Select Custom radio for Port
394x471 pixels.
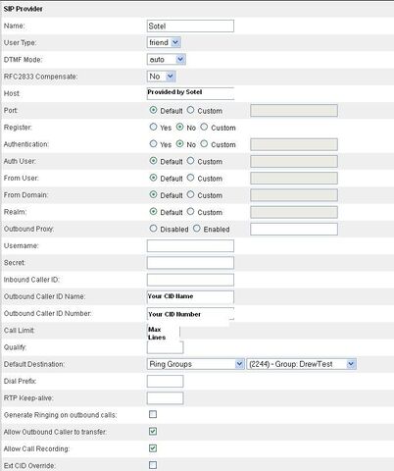pos(190,110)
